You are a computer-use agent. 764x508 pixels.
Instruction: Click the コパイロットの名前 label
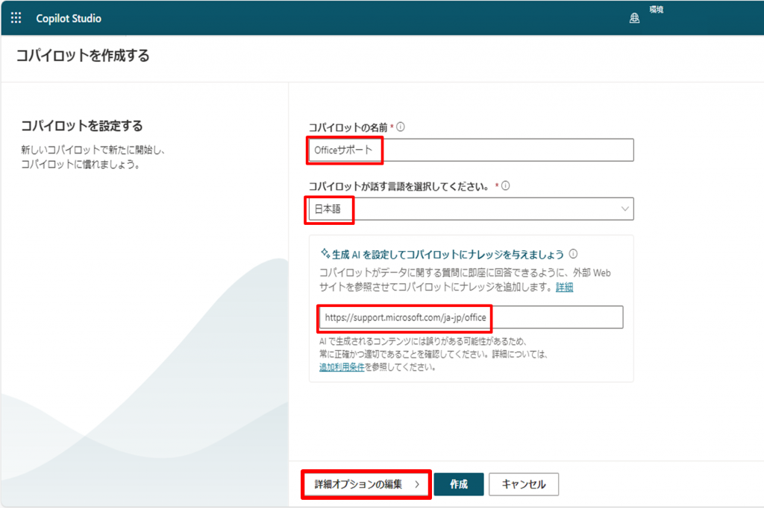coord(348,127)
